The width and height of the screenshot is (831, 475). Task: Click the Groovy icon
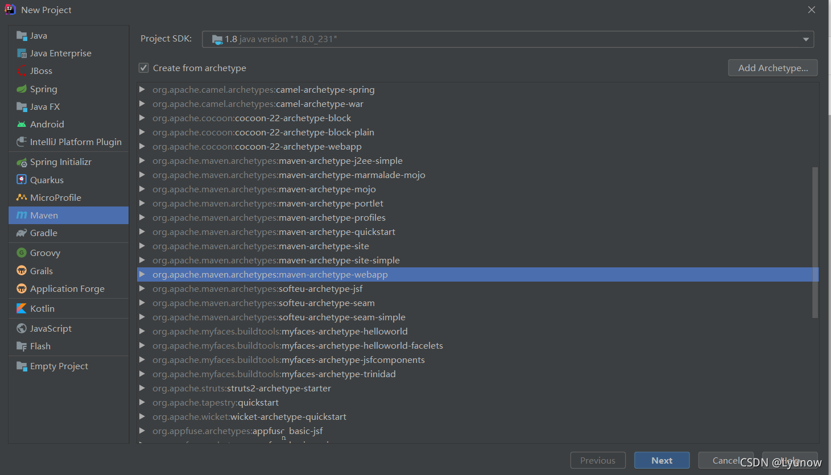point(22,253)
